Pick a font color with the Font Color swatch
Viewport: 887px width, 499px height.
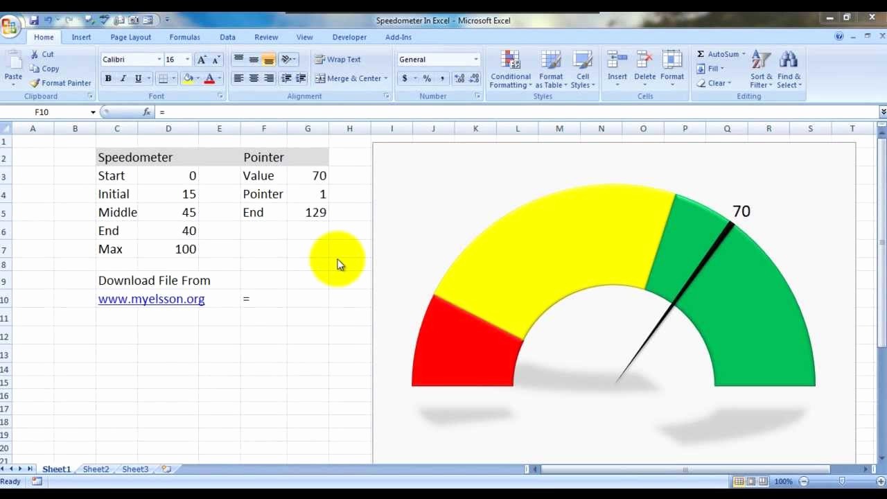pyautogui.click(x=210, y=78)
